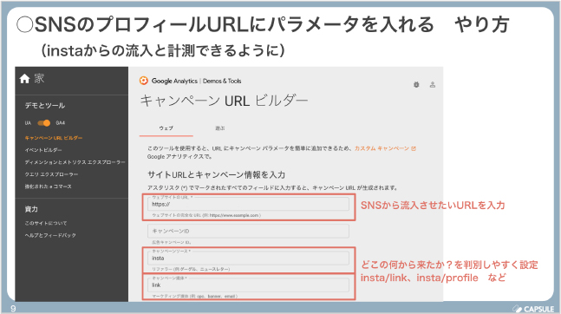Click the UA label beside the switch
Image resolution: width=561 pixels, height=314 pixels.
[x=28, y=123]
